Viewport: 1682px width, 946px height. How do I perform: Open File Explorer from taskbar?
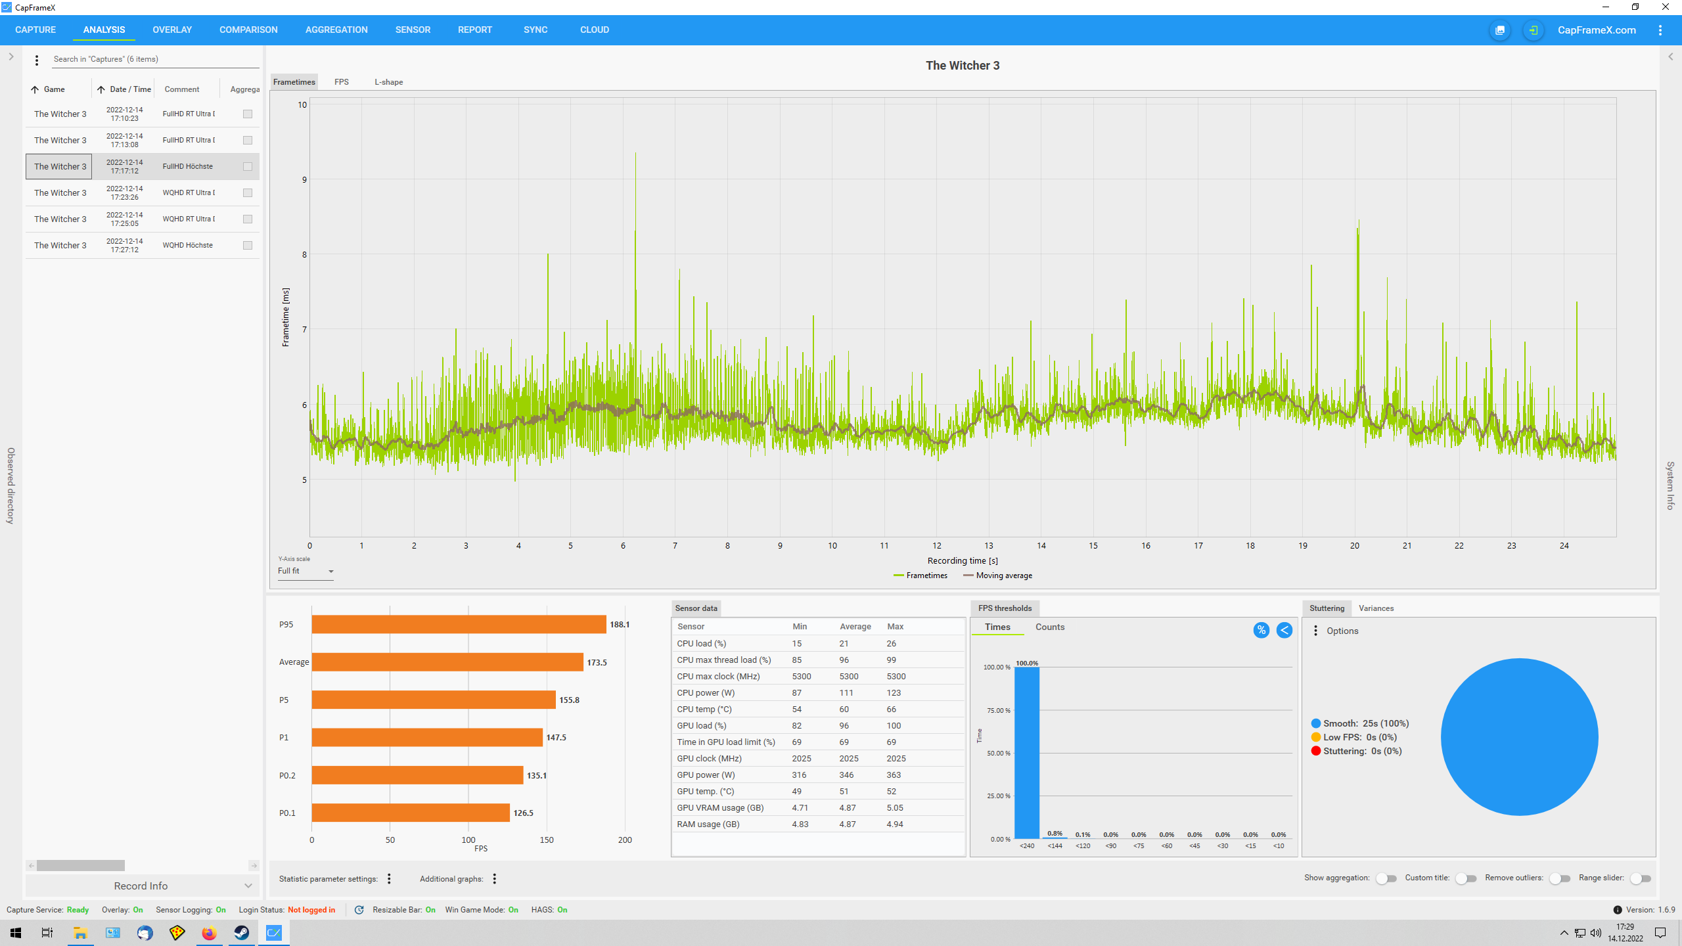80,933
